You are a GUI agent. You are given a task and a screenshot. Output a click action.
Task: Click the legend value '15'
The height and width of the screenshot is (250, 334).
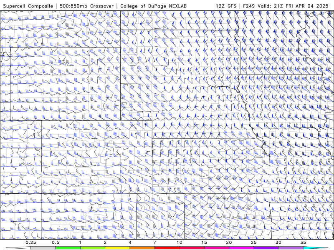pos(204,242)
